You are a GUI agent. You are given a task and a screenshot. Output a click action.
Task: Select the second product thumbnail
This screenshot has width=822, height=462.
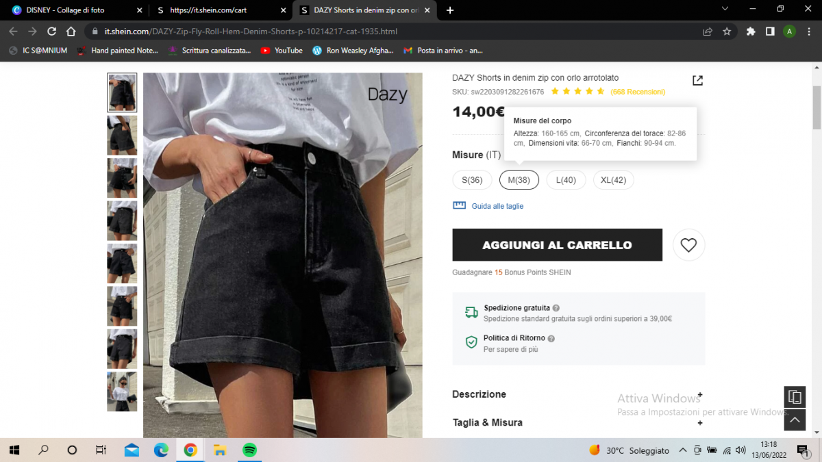point(122,136)
